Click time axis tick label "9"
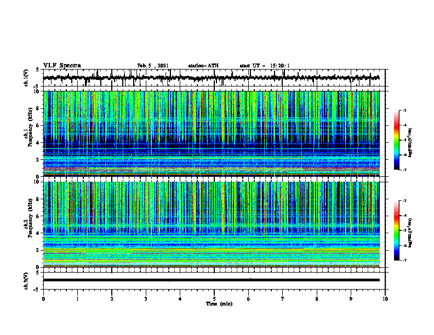This screenshot has height=335, width=434. click(351, 299)
